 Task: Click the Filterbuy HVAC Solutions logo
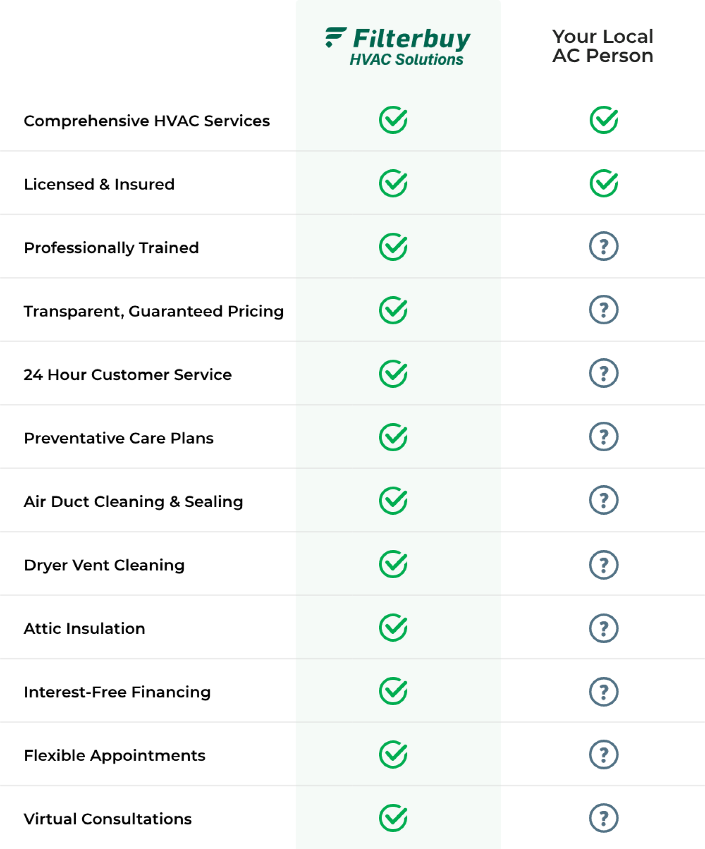click(x=398, y=47)
